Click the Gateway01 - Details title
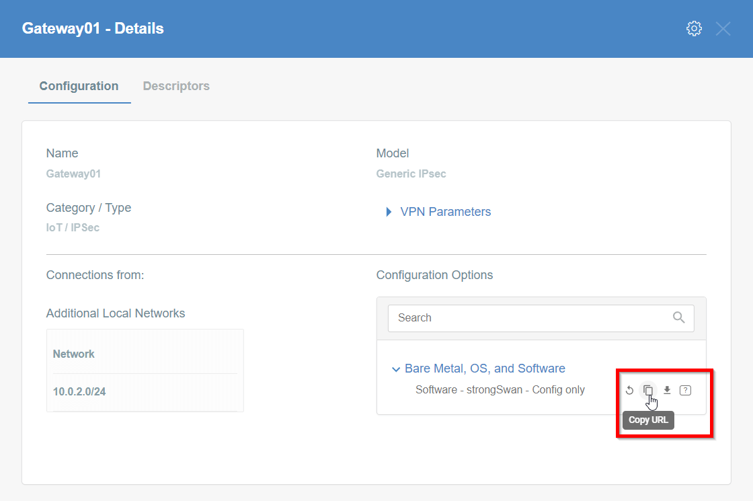 [93, 28]
